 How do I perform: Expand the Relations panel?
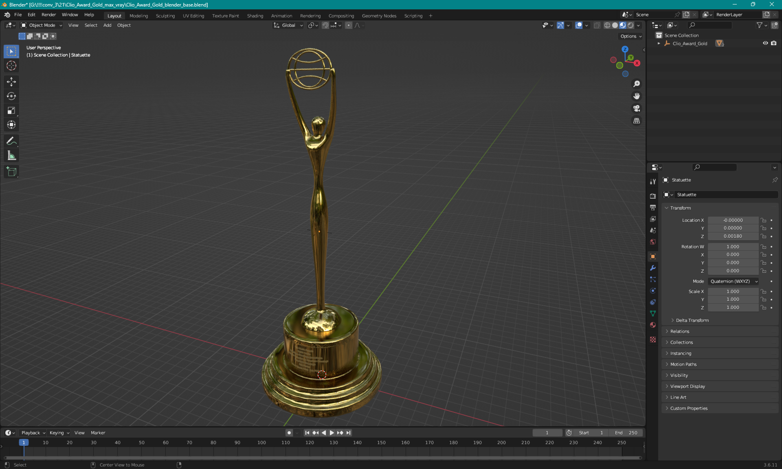click(679, 331)
